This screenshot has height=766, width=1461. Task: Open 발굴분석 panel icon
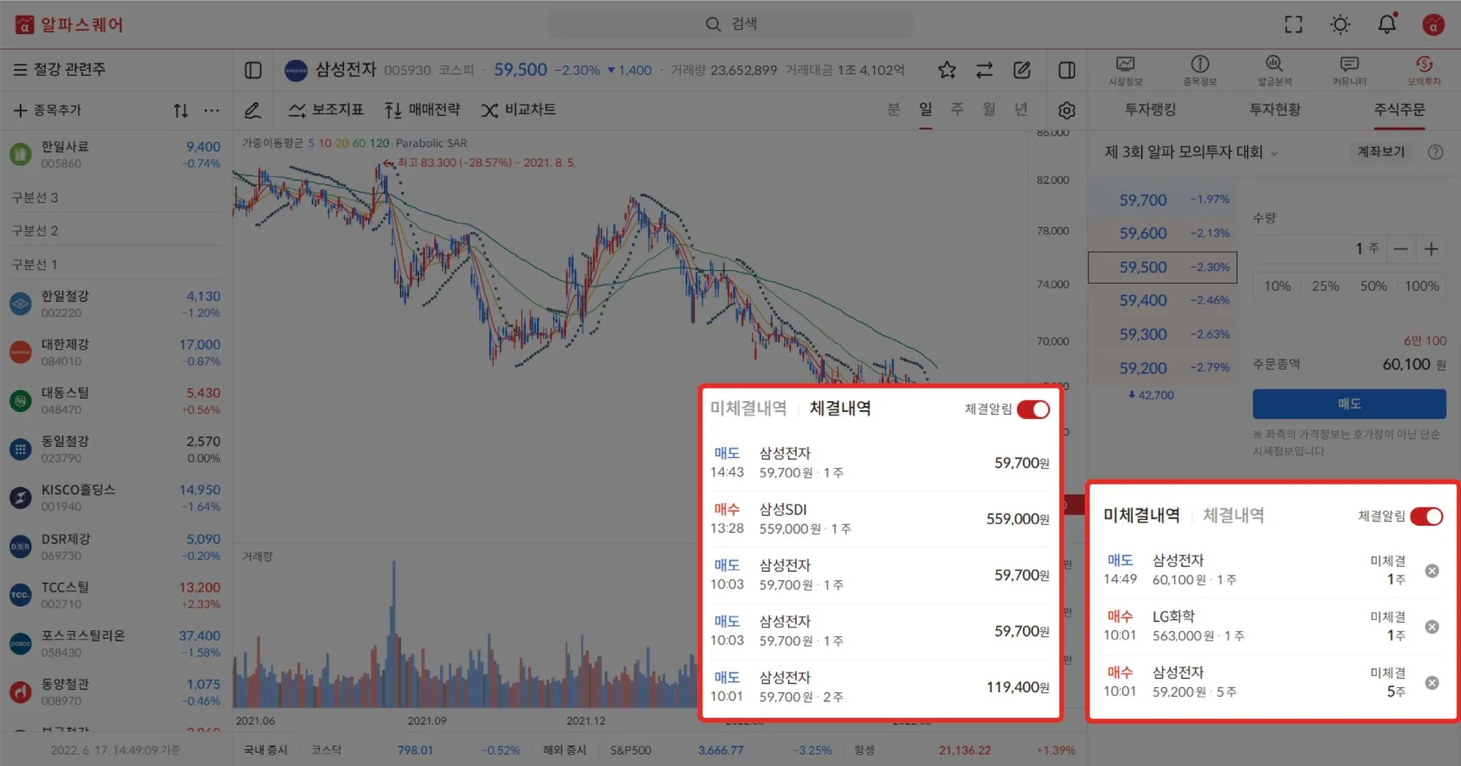pyautogui.click(x=1275, y=71)
